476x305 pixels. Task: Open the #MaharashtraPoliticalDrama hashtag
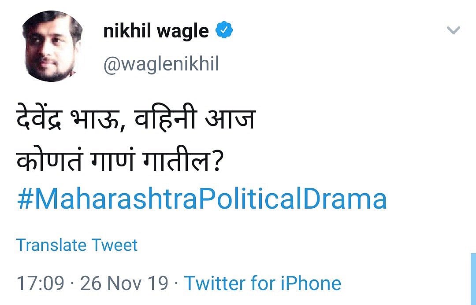click(x=201, y=198)
